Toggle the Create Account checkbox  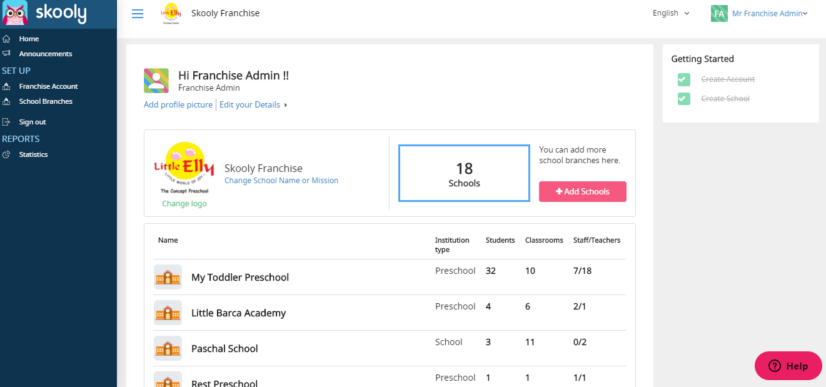tap(684, 79)
